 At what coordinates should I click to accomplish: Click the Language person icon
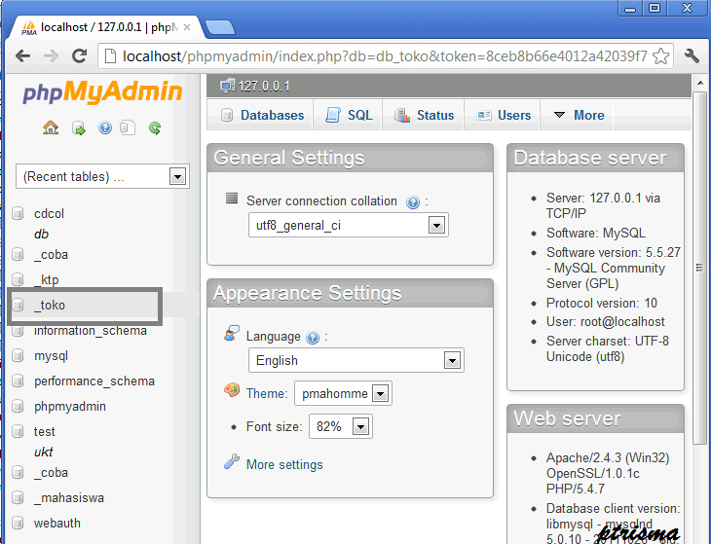(232, 333)
